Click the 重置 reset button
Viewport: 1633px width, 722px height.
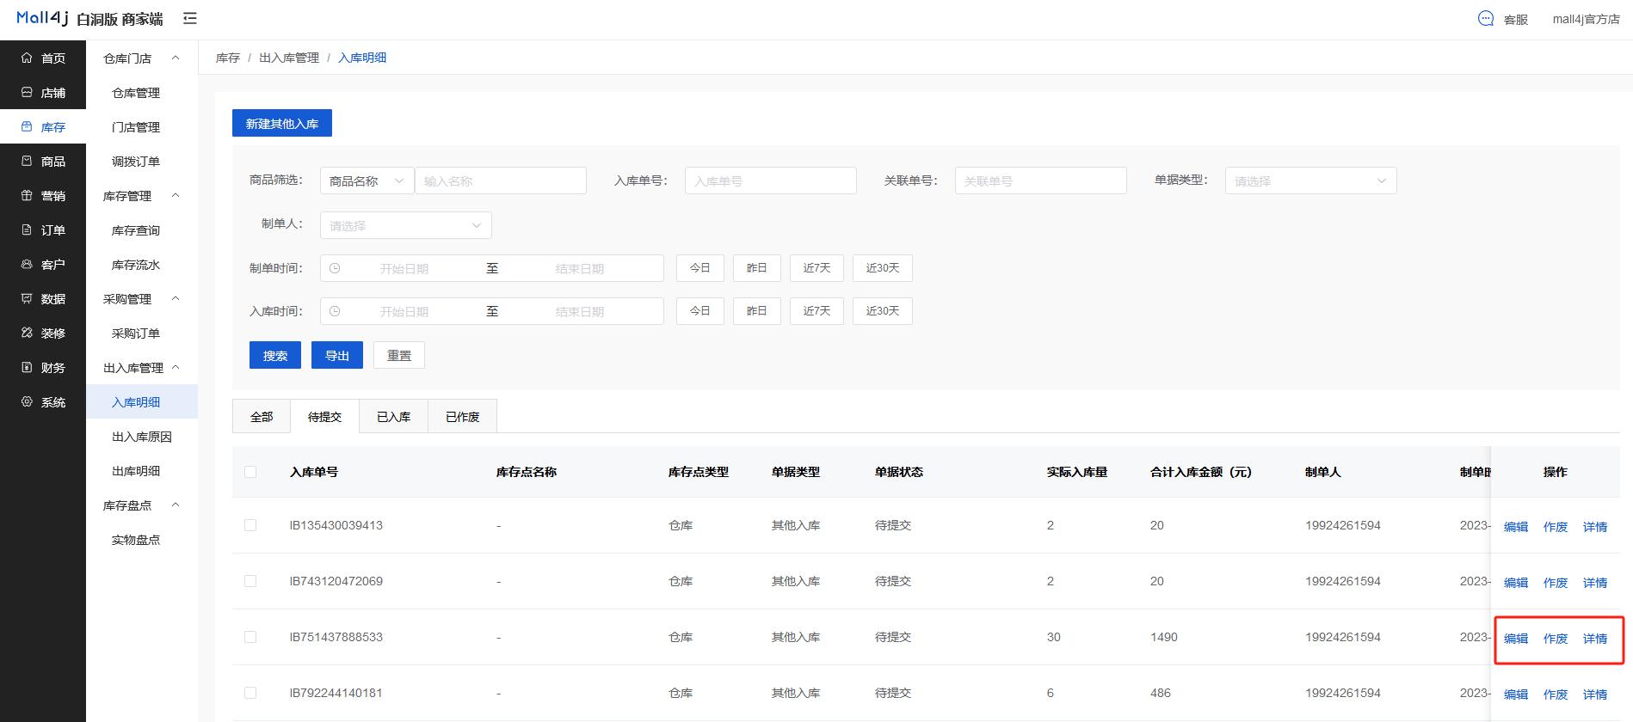pos(399,355)
